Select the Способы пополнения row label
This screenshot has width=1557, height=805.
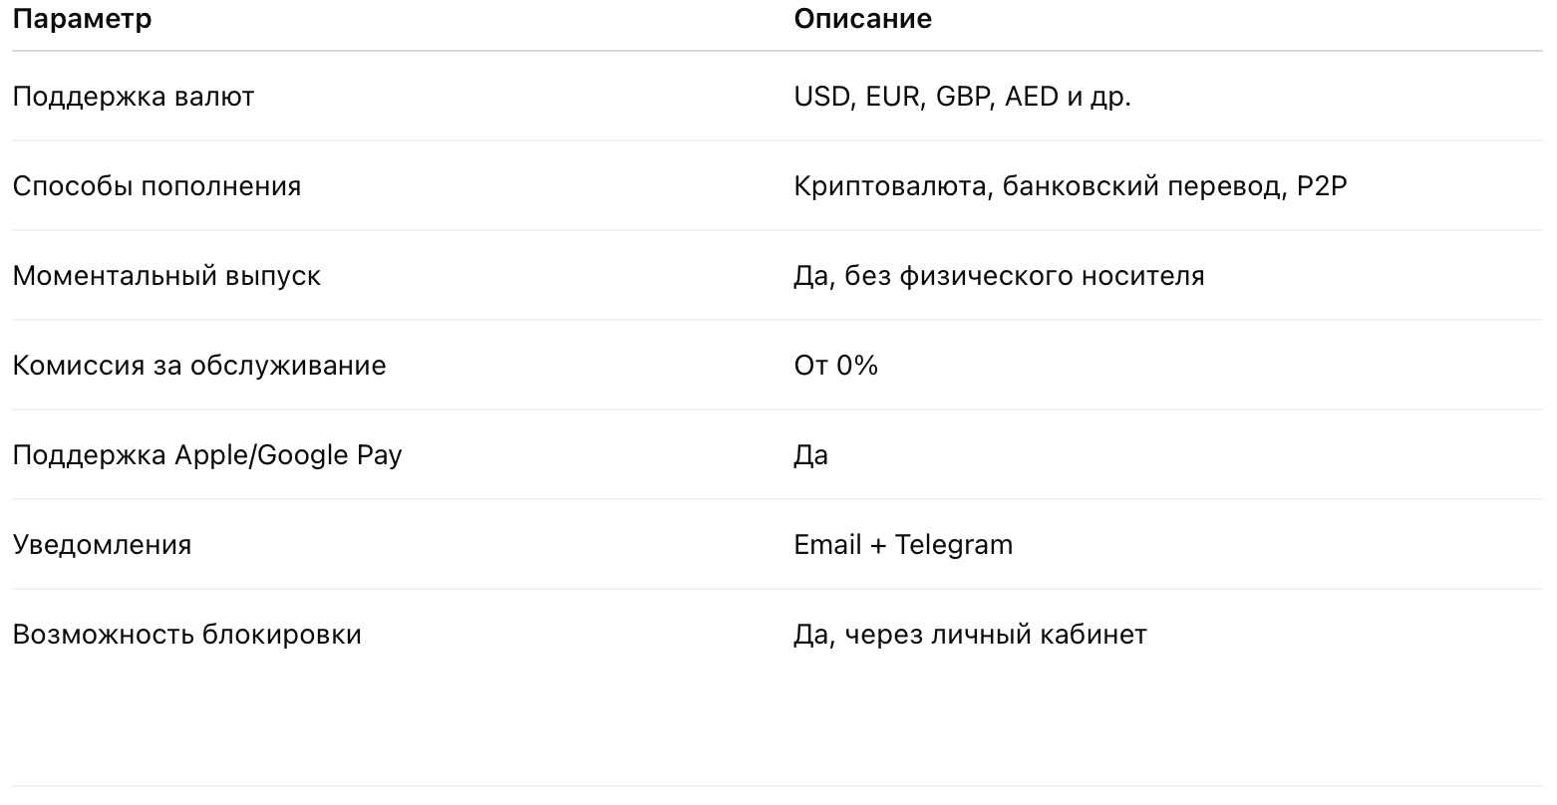pos(156,186)
